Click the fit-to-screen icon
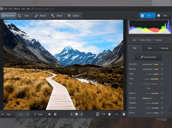 pyautogui.click(x=98, y=114)
